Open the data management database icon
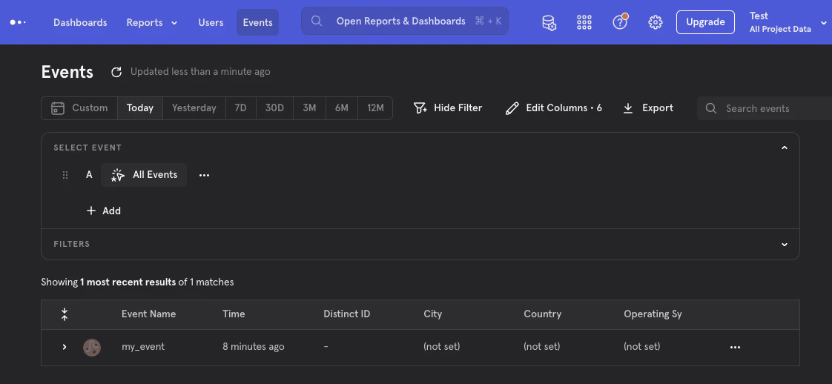 549,22
